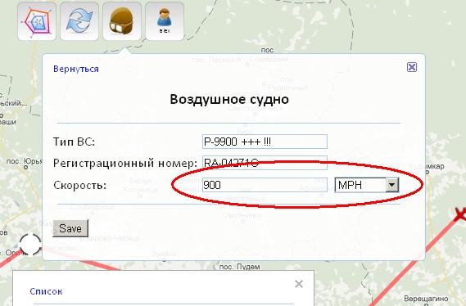Click the пос. Пудем map label
This screenshot has height=306, width=466.
[239, 267]
